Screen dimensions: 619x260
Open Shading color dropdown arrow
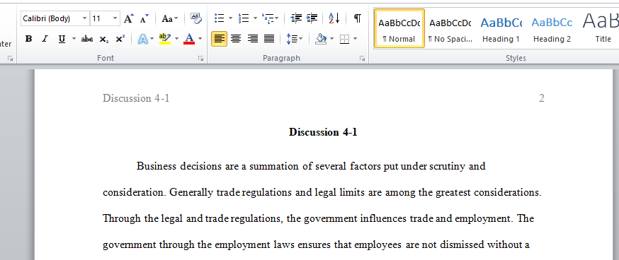(331, 39)
